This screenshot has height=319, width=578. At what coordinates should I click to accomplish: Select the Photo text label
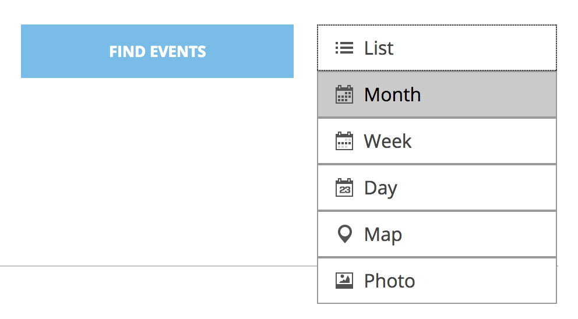click(389, 281)
